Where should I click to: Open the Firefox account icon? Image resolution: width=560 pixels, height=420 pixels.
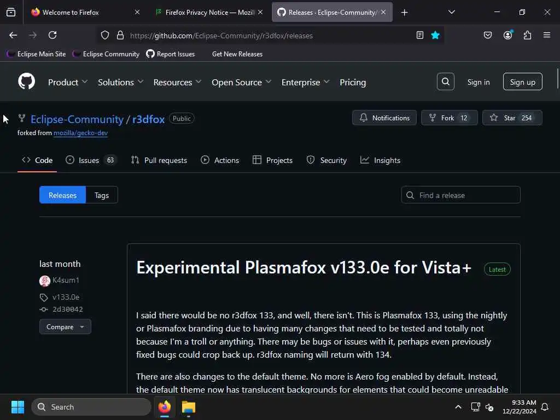tap(508, 35)
